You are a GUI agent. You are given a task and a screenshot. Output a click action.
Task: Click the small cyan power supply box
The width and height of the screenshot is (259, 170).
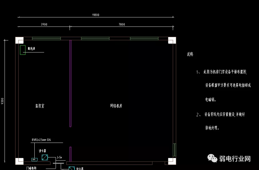coord(34,159)
